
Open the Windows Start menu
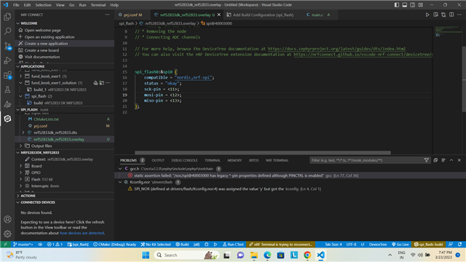[x=146, y=255]
